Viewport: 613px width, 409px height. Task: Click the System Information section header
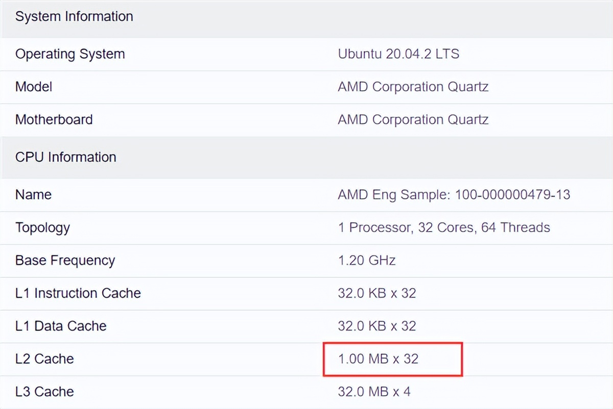click(74, 16)
